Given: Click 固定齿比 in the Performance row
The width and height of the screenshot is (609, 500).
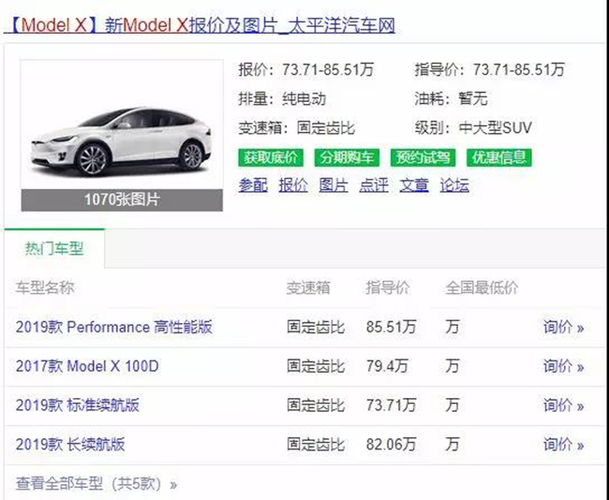Looking at the screenshot, I should coord(316,327).
